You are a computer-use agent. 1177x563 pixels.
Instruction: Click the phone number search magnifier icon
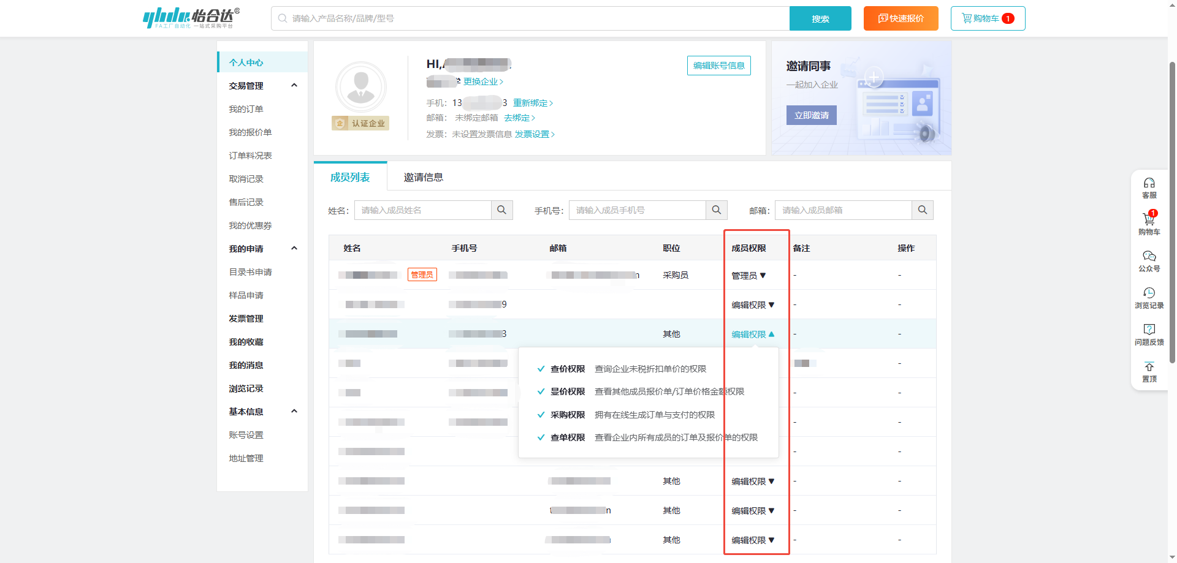716,210
